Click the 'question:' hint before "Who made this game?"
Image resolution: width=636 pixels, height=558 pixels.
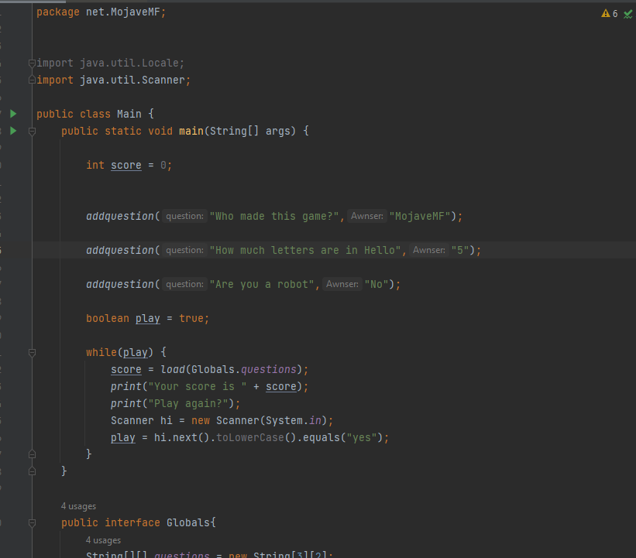184,216
